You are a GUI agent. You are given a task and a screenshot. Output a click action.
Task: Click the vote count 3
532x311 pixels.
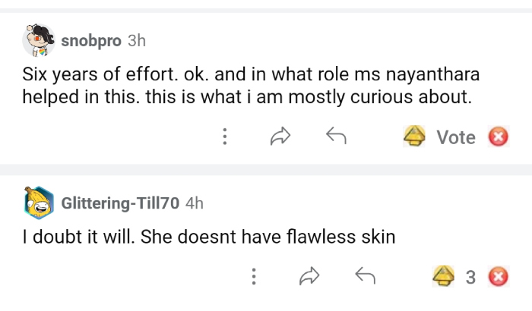[x=470, y=278]
